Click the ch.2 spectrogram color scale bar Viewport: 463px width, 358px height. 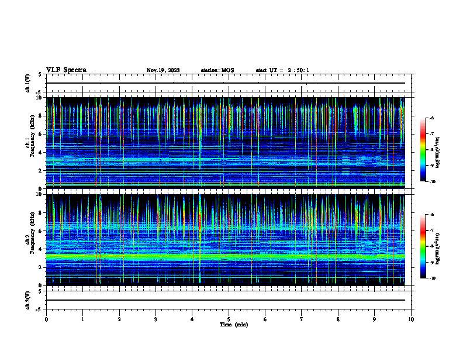(x=423, y=246)
